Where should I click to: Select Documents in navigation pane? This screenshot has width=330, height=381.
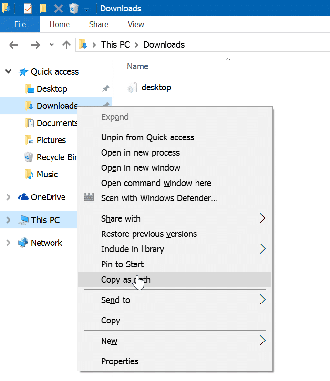click(x=57, y=123)
